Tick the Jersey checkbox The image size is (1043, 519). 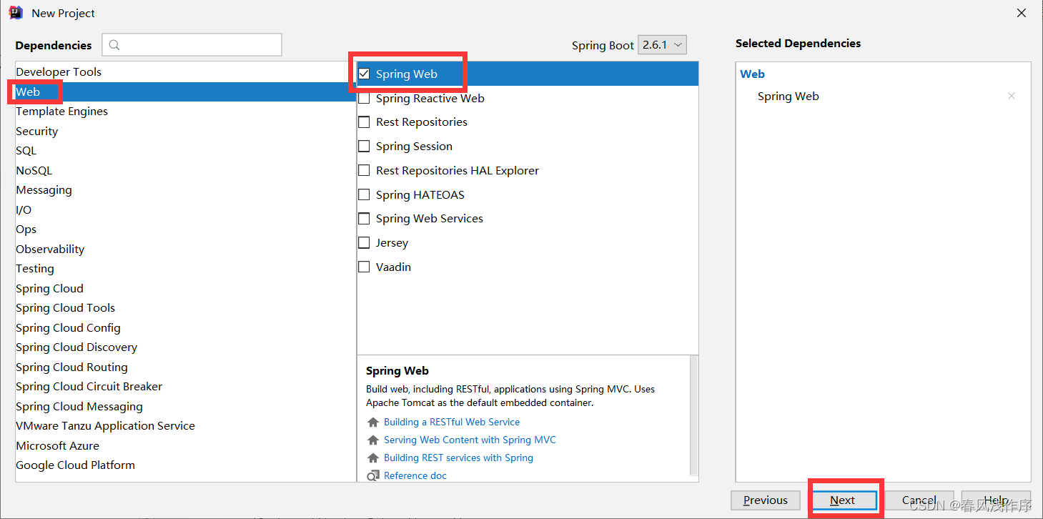coord(364,242)
